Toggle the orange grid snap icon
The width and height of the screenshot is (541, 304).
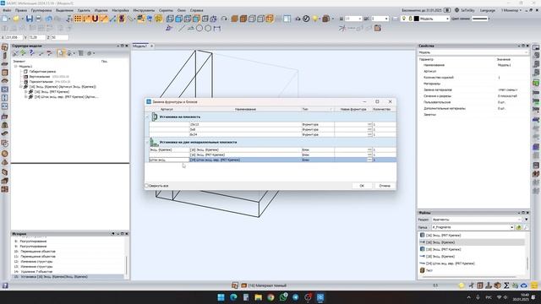(78, 19)
